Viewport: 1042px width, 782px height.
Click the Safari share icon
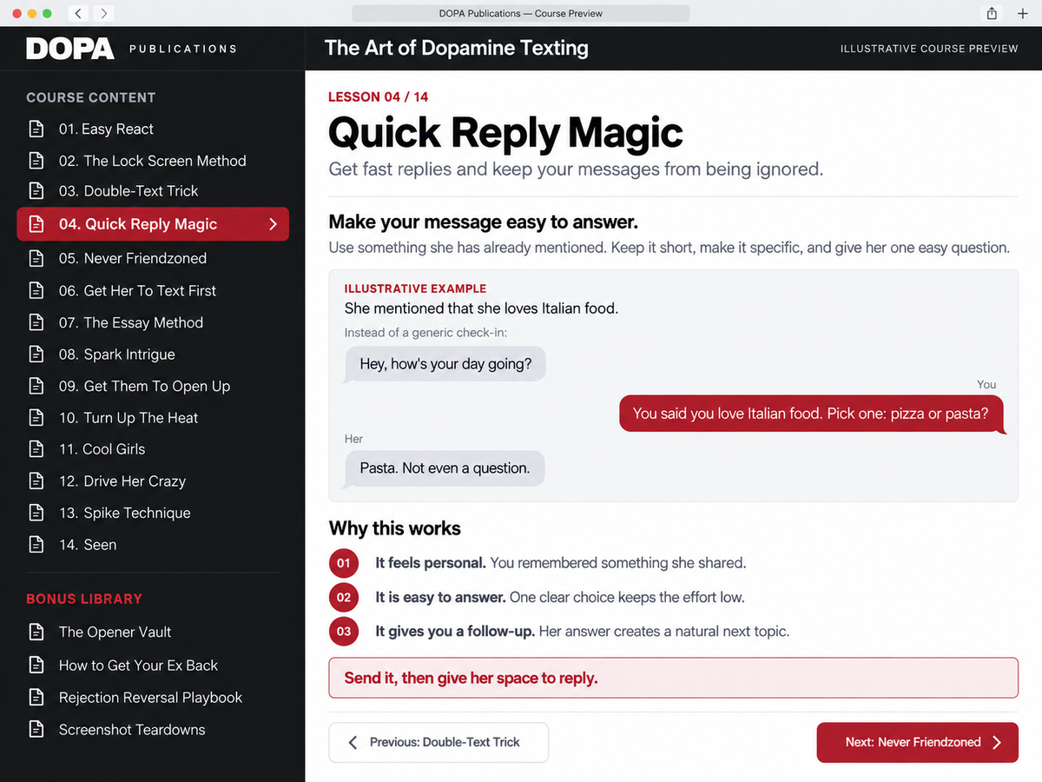click(x=992, y=13)
